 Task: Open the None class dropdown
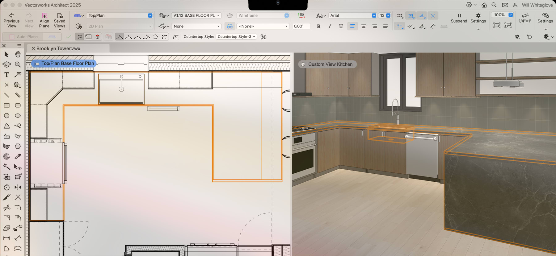196,26
